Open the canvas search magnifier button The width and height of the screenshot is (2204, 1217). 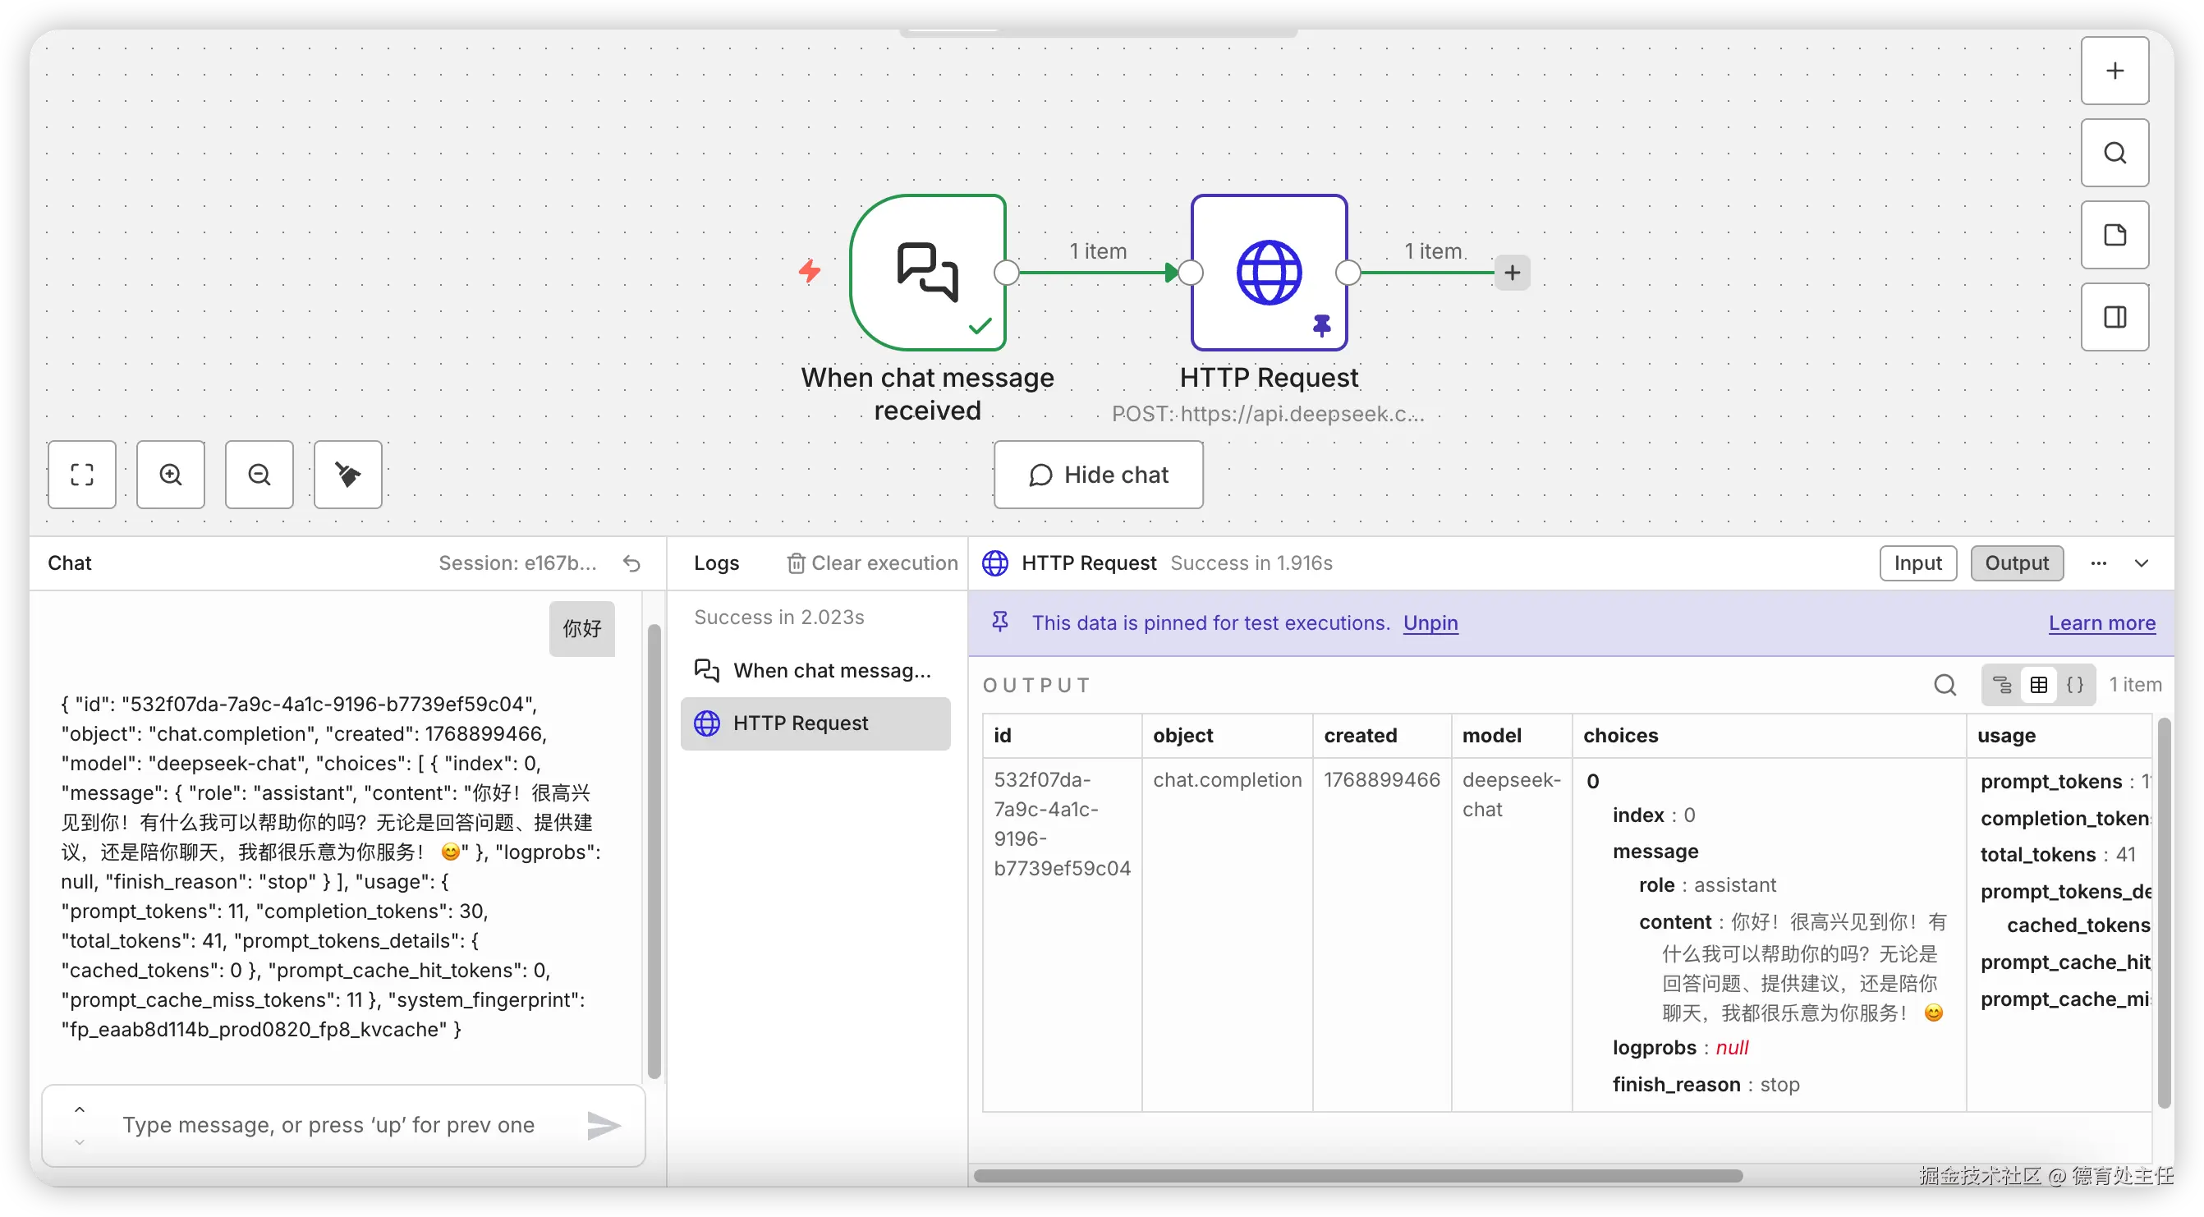coord(2114,154)
